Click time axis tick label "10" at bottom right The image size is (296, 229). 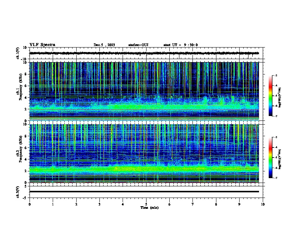tap(263, 204)
